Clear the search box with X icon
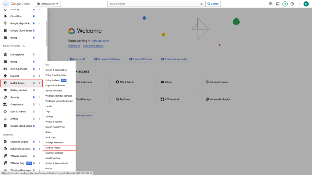This screenshot has width=312, height=175. click(201, 4)
